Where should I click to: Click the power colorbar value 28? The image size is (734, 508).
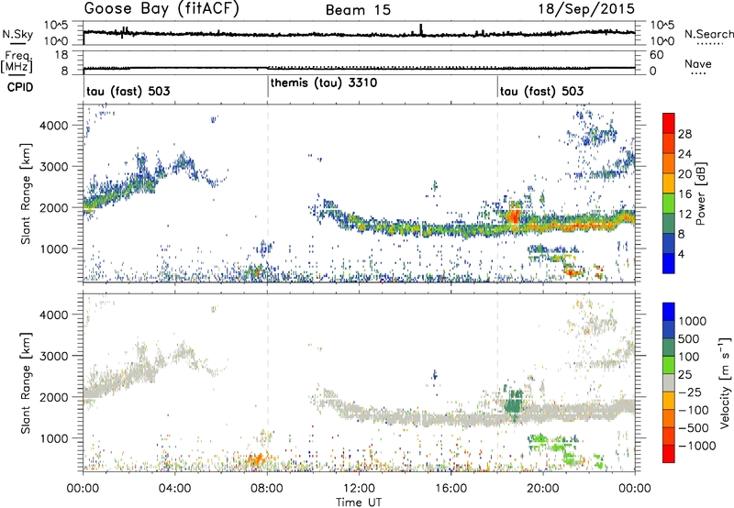(x=684, y=134)
